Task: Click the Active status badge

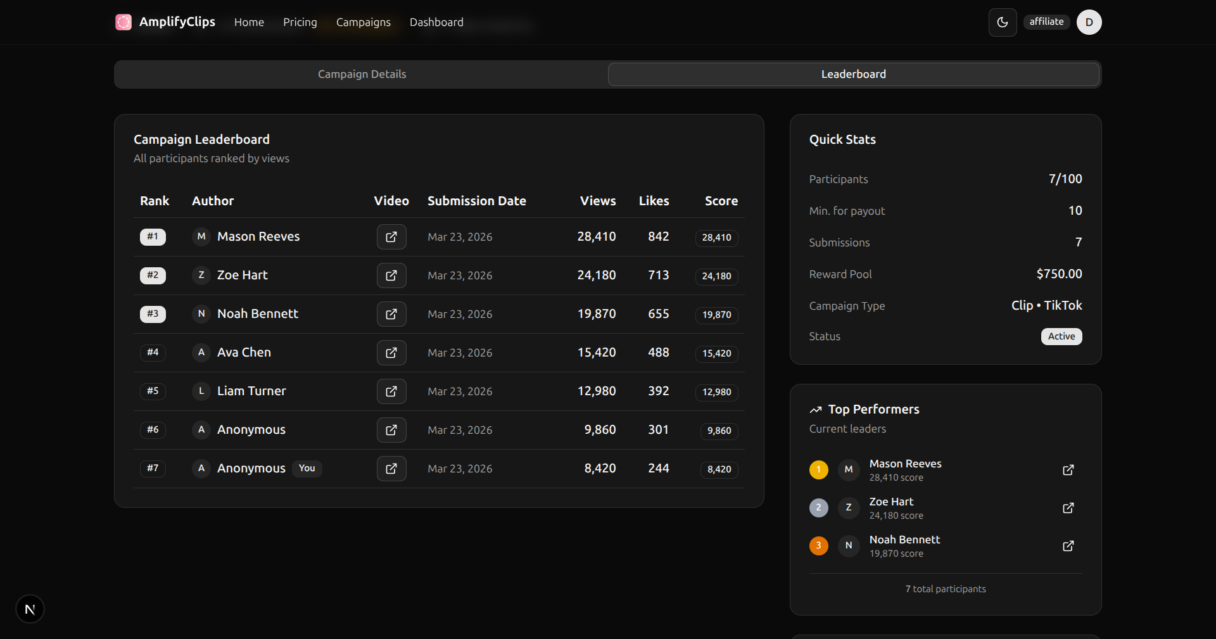Action: (1061, 336)
